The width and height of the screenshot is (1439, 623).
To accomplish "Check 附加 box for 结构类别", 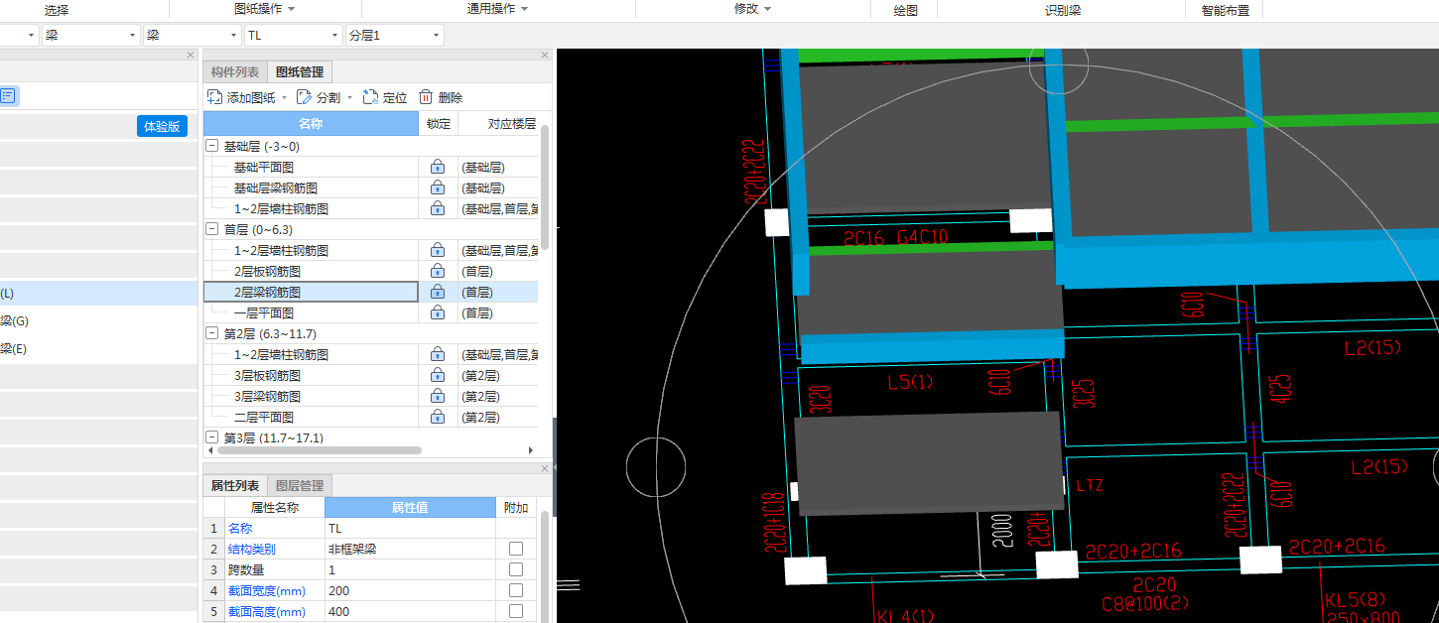I will 516,549.
